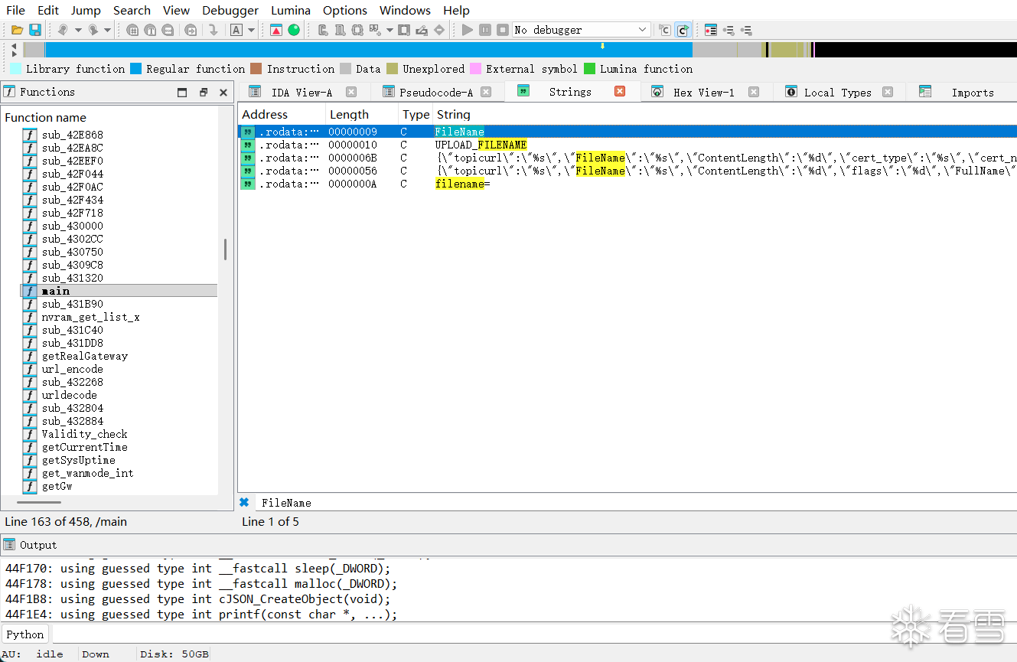Click the open file folder icon
The image size is (1017, 662).
click(17, 30)
